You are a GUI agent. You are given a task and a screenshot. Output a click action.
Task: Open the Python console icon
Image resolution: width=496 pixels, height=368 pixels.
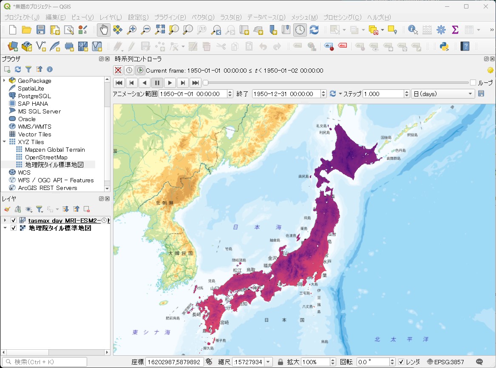[445, 46]
